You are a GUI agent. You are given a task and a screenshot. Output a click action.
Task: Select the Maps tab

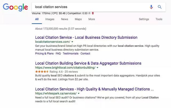click(x=78, y=19)
